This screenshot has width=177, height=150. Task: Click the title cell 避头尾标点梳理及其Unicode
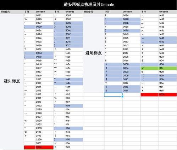(88, 5)
